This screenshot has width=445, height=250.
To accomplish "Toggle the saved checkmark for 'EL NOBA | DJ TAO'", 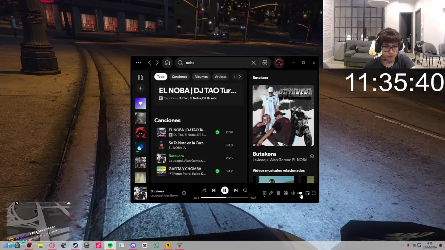I will tap(217, 132).
